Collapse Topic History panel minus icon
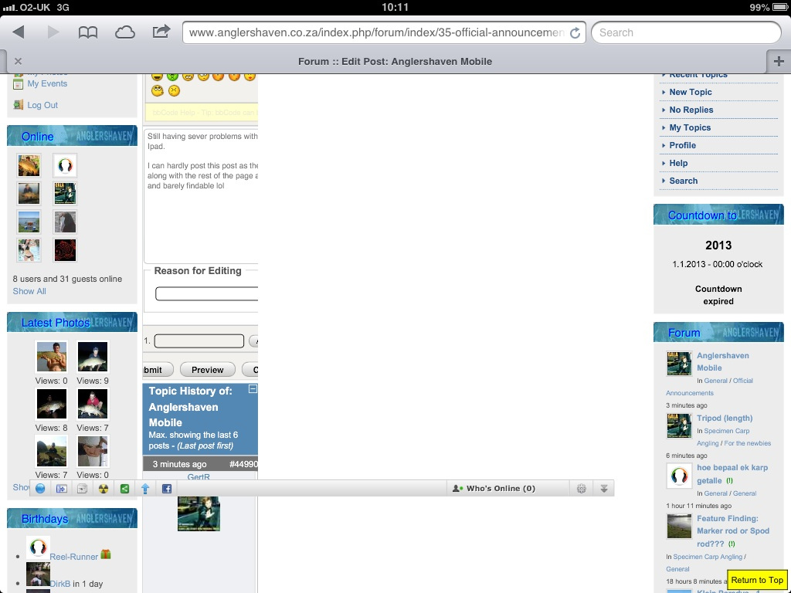 [253, 389]
